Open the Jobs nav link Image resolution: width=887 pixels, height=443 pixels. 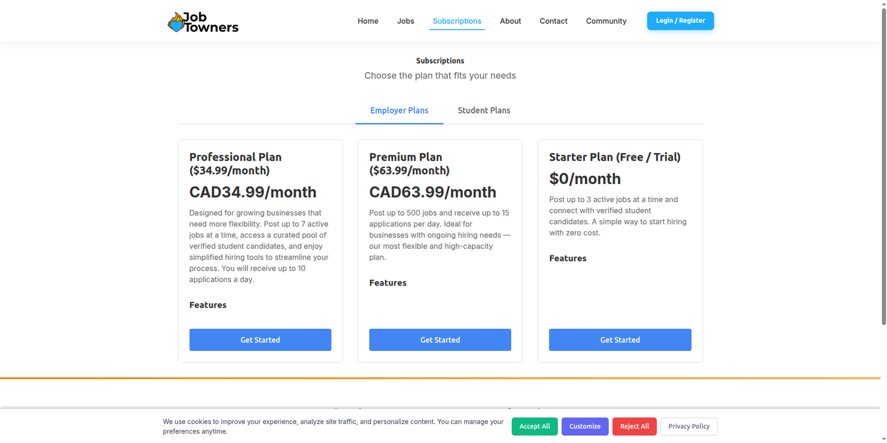pyautogui.click(x=405, y=21)
